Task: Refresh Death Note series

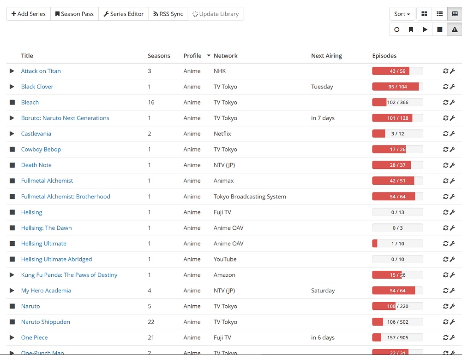Action: tap(445, 165)
